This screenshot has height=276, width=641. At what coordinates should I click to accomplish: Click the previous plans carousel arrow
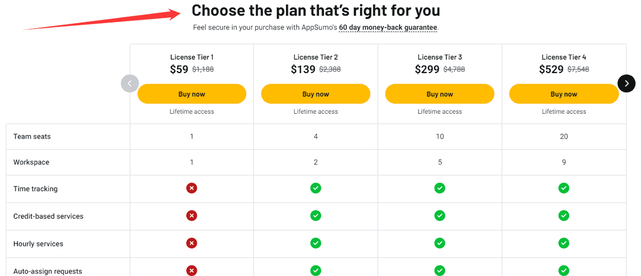pyautogui.click(x=130, y=84)
